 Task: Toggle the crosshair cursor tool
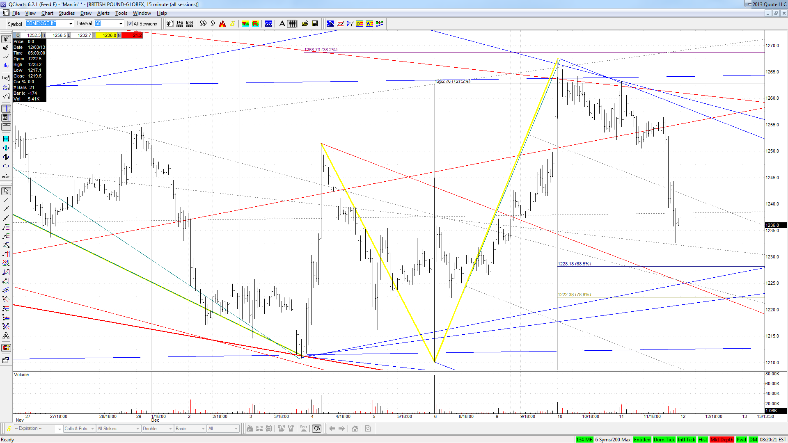point(6,109)
